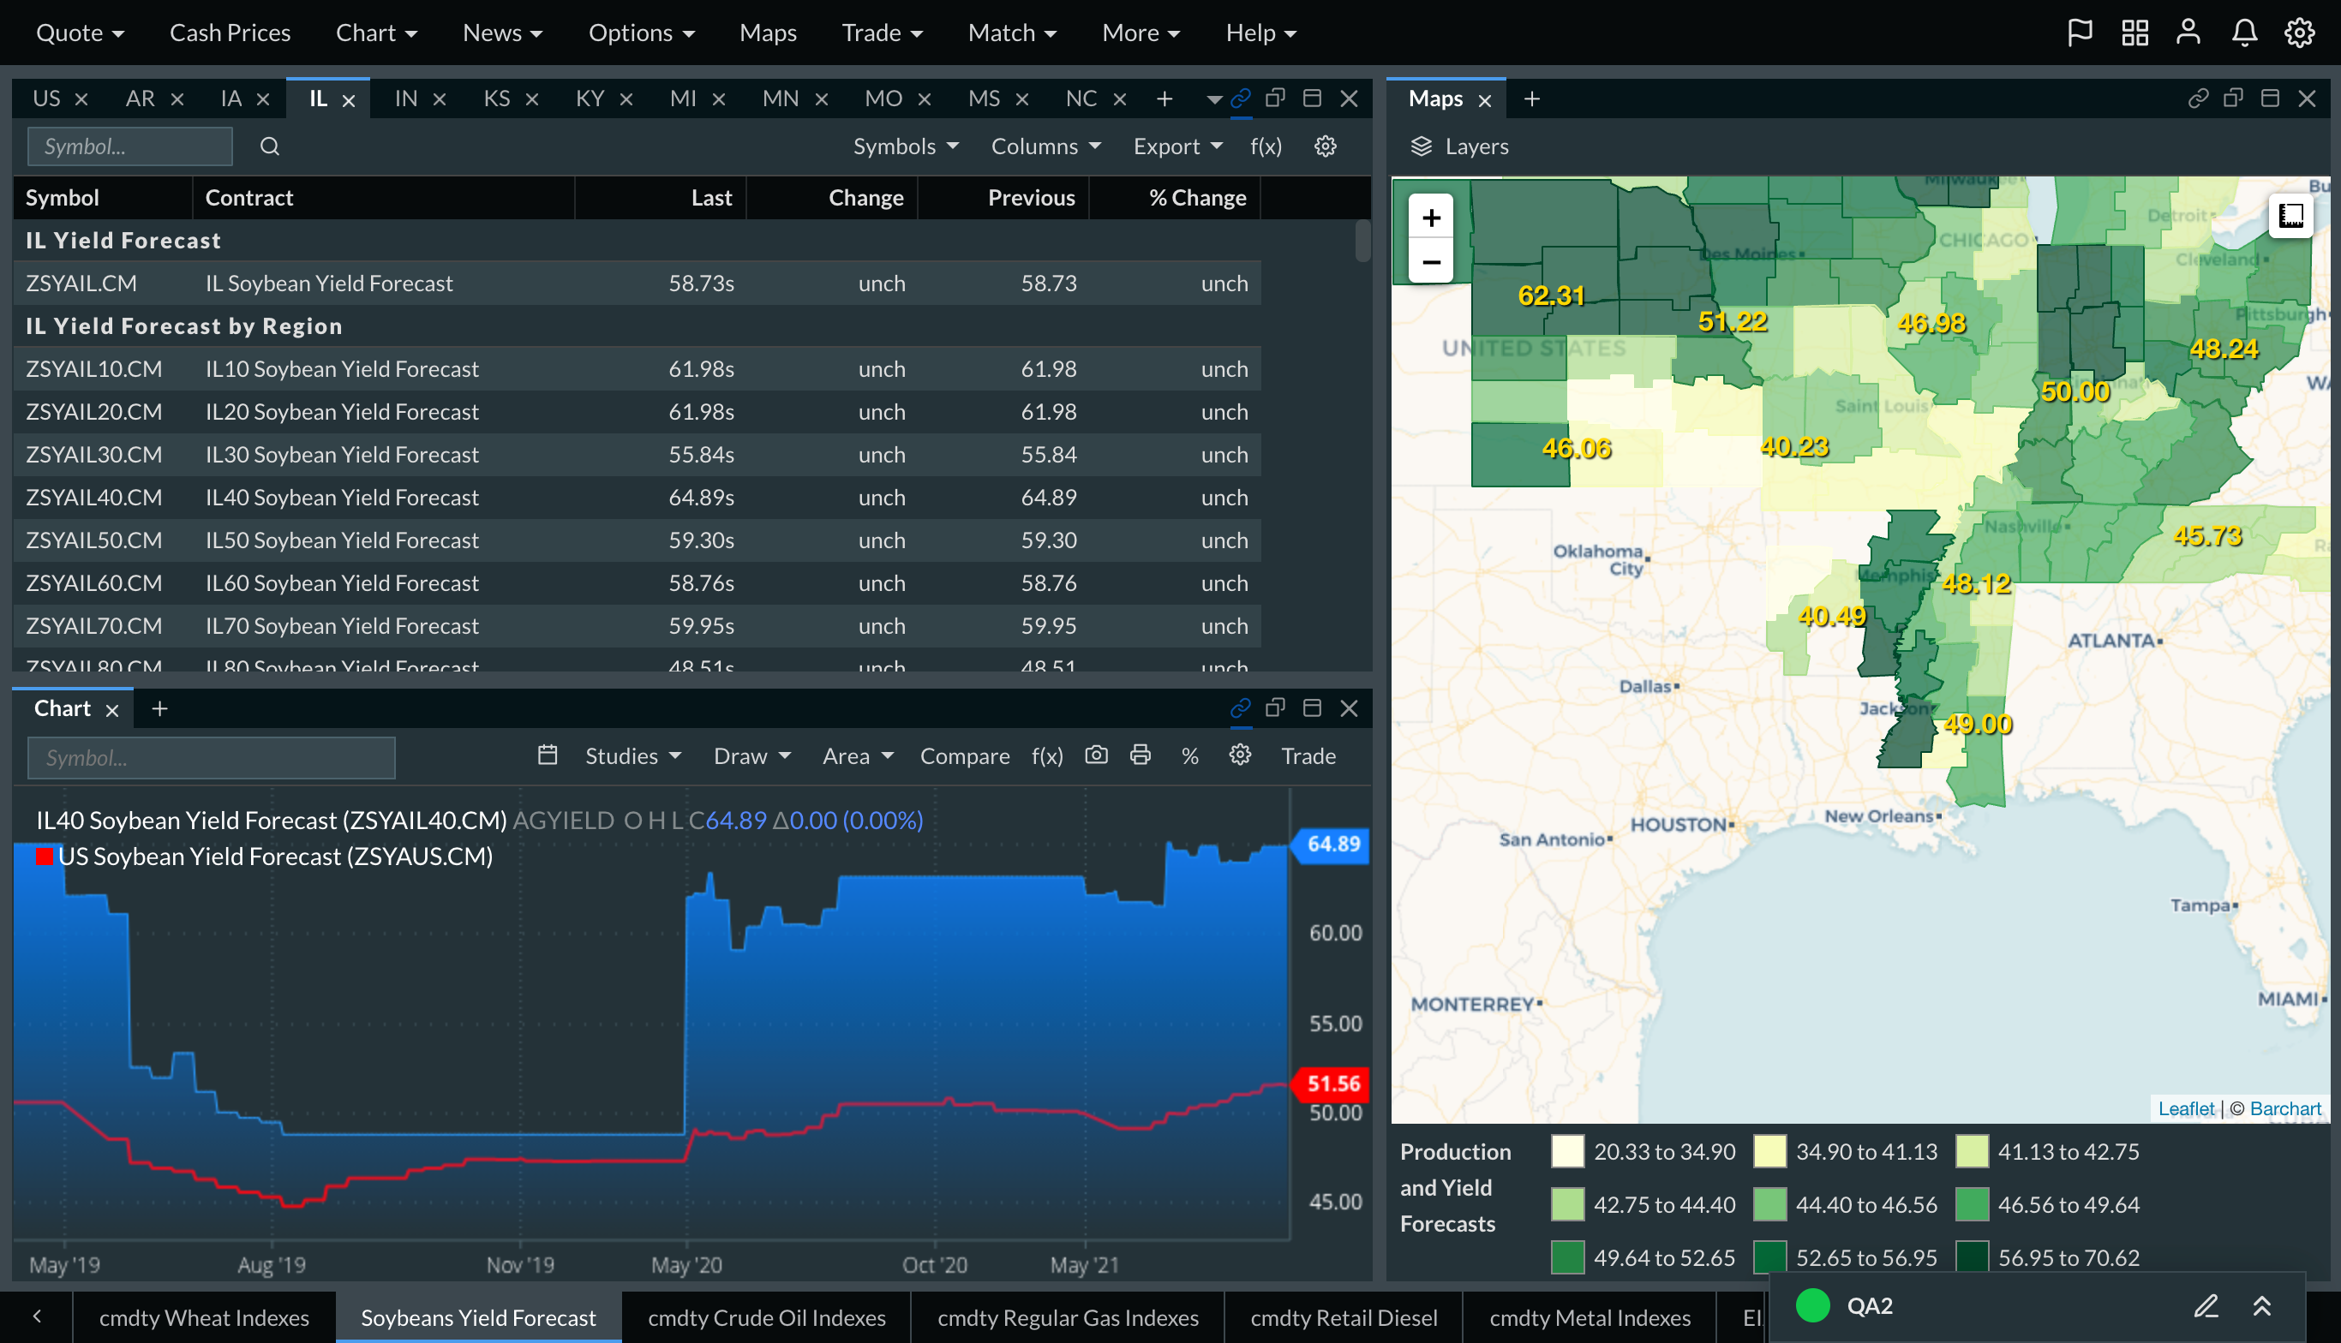Open the Barchart attribution link

coord(2284,1108)
